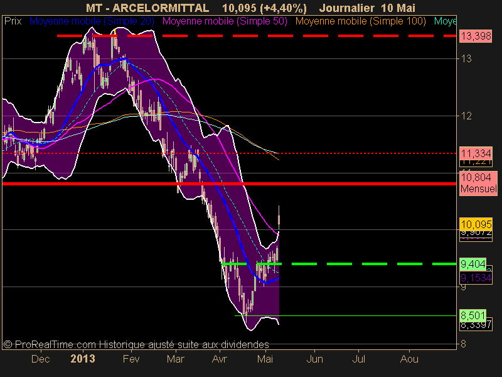This screenshot has width=502, height=377.
Task: Click the 'Dec' month label on time axis
Action: click(40, 359)
